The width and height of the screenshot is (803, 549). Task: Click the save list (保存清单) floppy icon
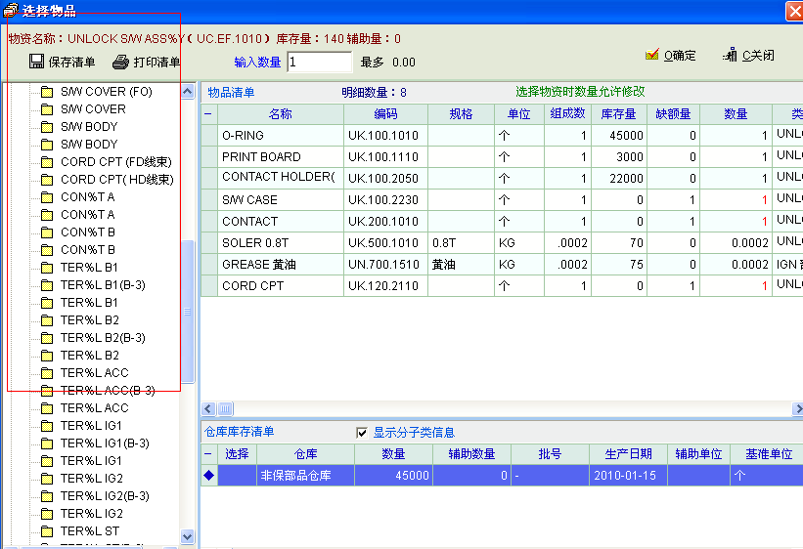pyautogui.click(x=37, y=63)
